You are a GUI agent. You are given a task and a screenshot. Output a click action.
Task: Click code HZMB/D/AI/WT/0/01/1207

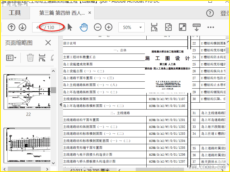pyautogui.click(x=167, y=161)
